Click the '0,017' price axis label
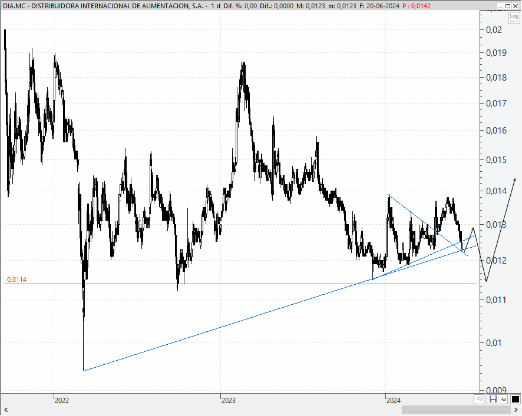Screen dimensions: 522x416 click(x=496, y=104)
